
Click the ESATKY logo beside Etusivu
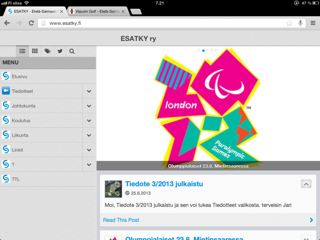pyautogui.click(x=6, y=76)
